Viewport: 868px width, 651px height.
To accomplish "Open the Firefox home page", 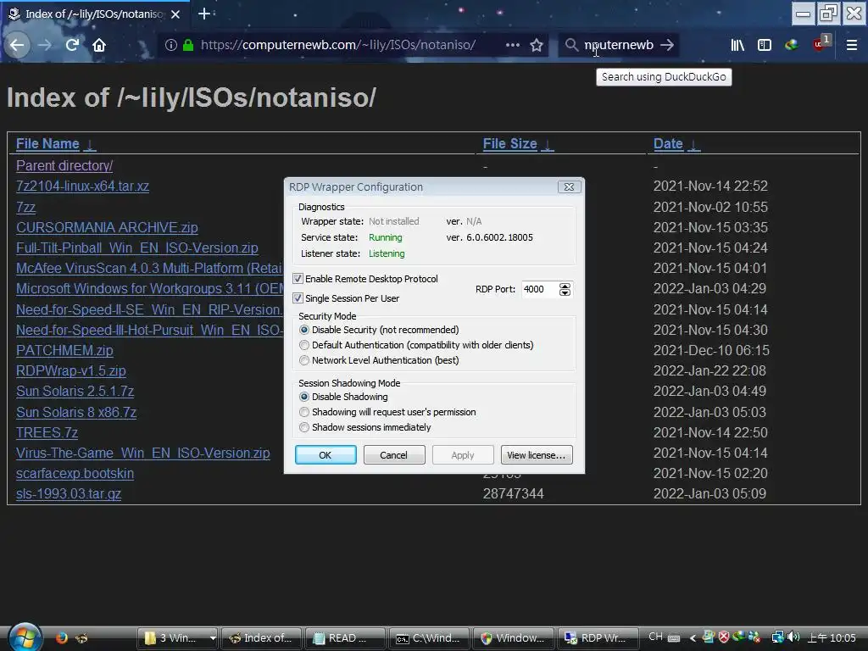I will (x=99, y=45).
